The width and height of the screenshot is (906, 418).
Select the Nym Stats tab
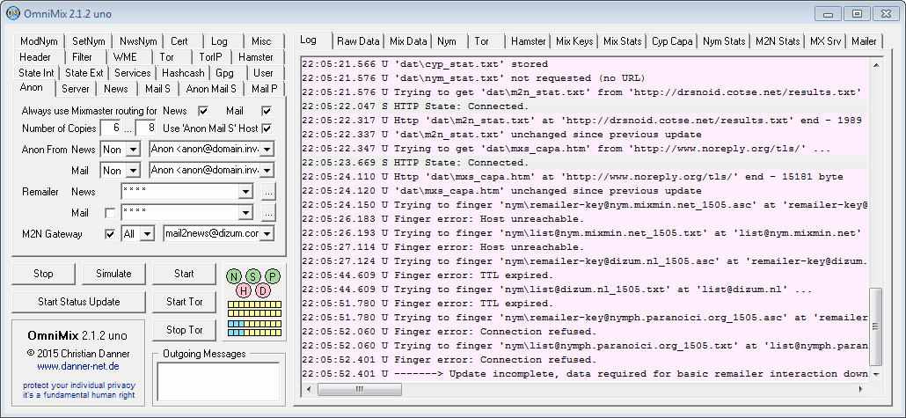[724, 41]
